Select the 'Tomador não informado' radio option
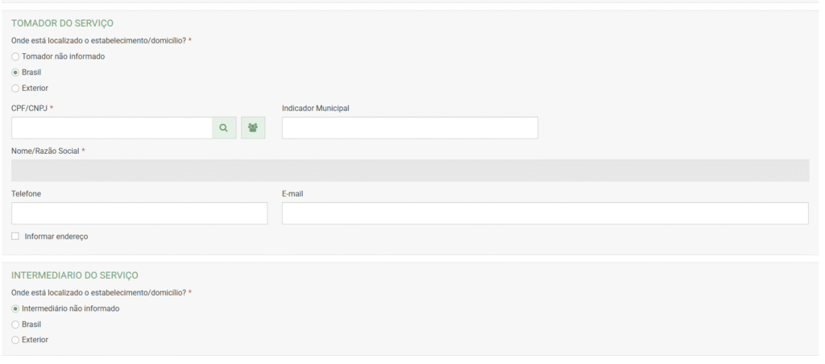825x364 pixels. (15, 56)
